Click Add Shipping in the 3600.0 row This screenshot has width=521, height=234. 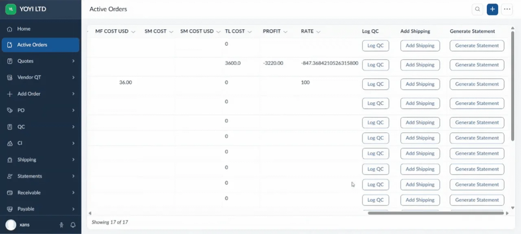tap(420, 65)
